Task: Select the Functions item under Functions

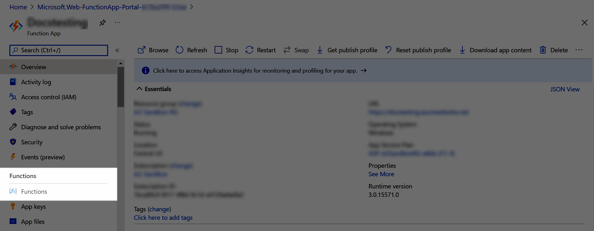Action: click(x=59, y=192)
